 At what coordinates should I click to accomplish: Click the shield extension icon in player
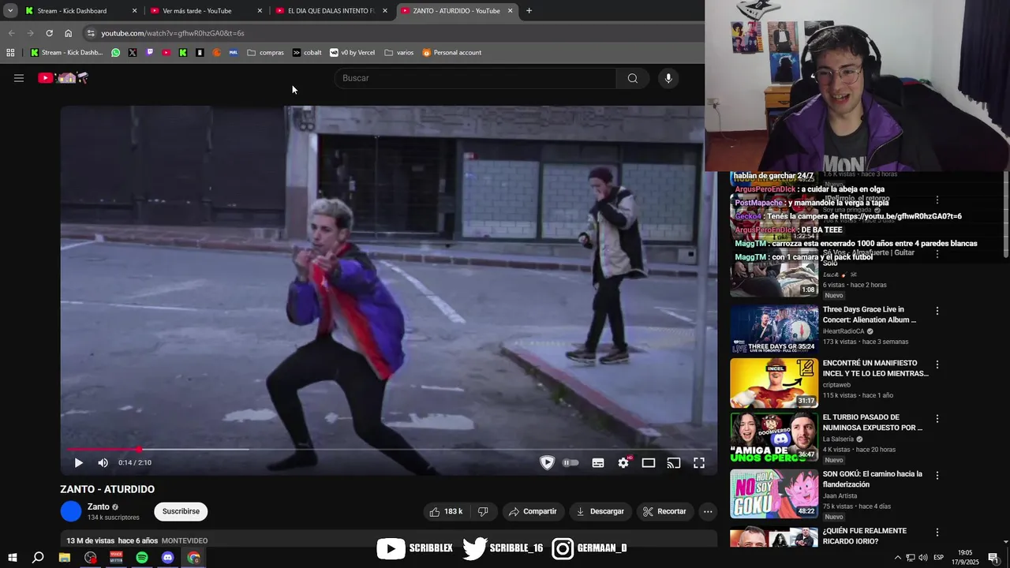tap(547, 463)
